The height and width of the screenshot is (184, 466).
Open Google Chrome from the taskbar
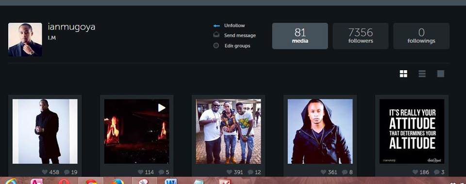pos(91,181)
